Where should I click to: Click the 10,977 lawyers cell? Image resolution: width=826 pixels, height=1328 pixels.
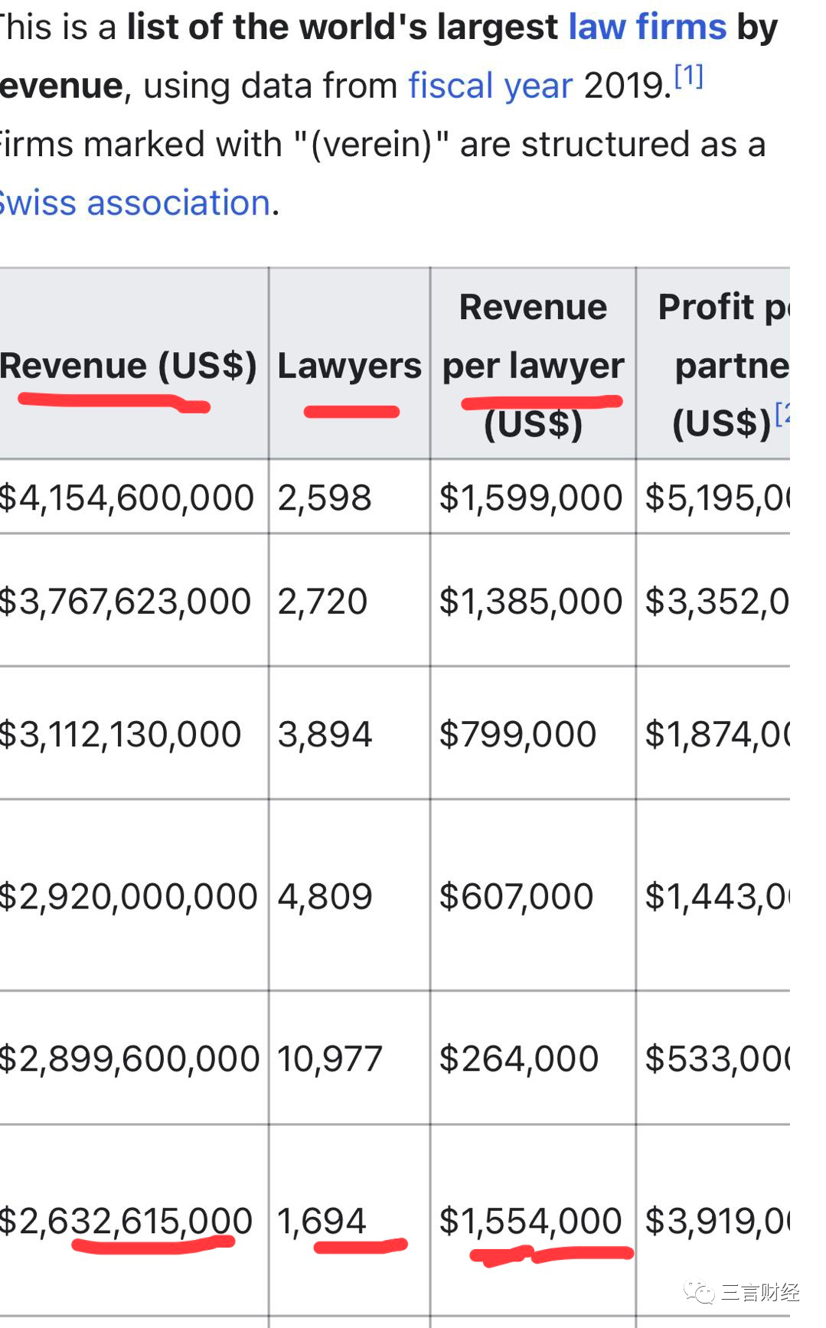point(329,1059)
